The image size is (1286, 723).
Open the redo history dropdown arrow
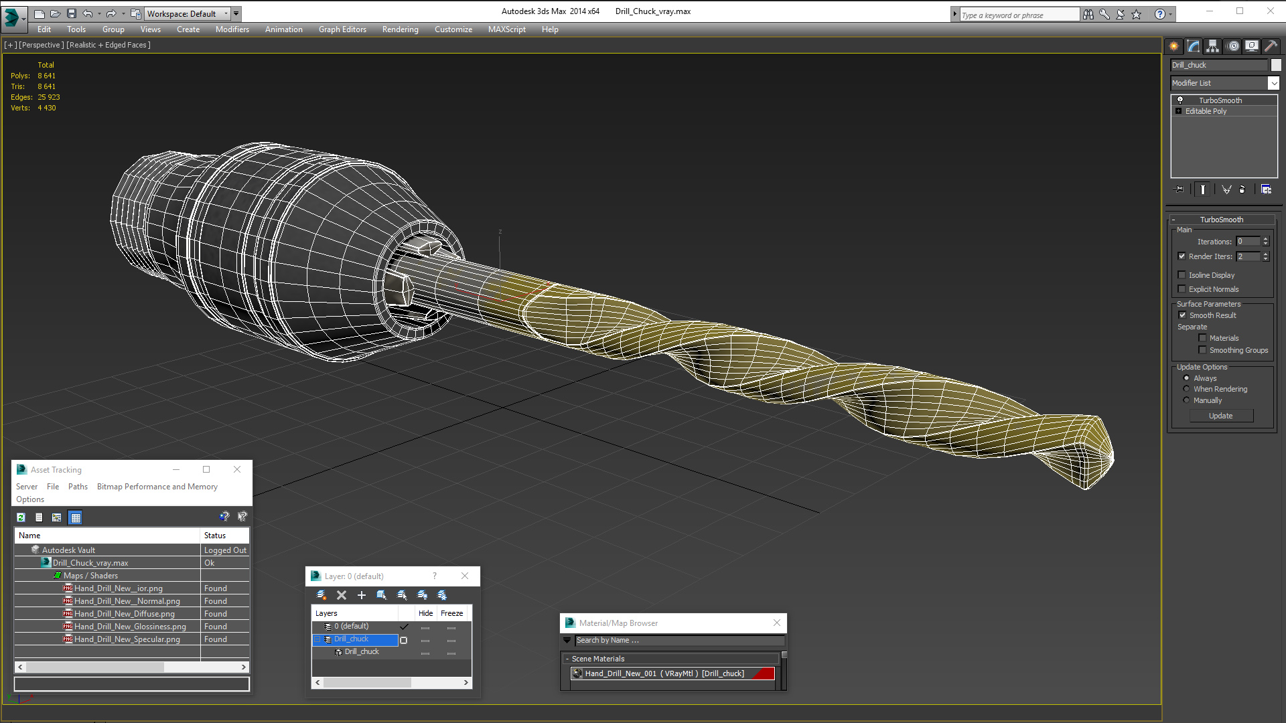(123, 13)
